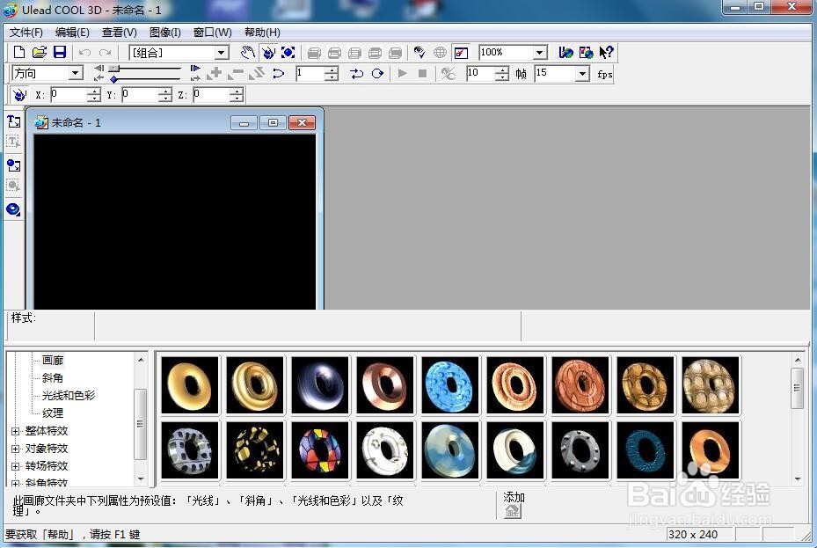Click the Redo arrow icon
The width and height of the screenshot is (817, 548).
click(106, 53)
